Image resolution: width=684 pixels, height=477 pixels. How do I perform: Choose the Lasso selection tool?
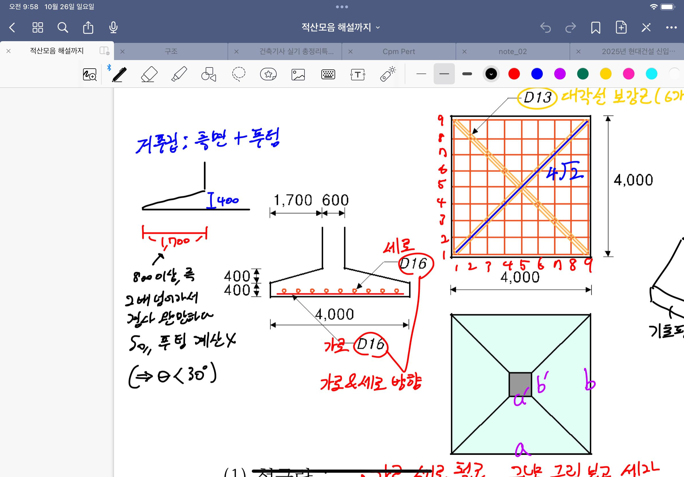(239, 74)
